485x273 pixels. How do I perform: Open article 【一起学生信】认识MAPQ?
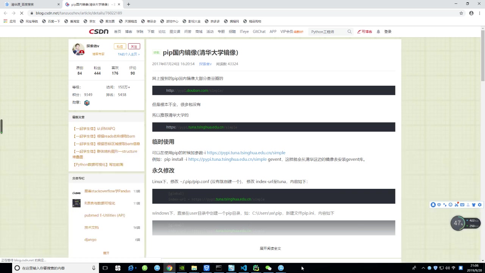[x=94, y=129]
